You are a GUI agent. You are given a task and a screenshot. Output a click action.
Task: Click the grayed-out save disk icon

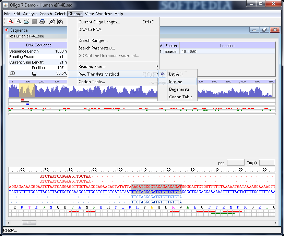(x=34, y=22)
